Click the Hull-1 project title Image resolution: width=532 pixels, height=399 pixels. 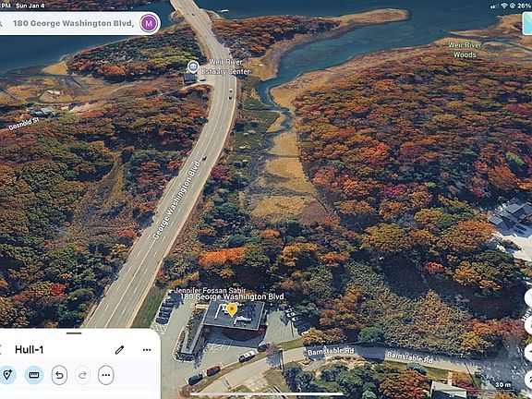point(30,350)
